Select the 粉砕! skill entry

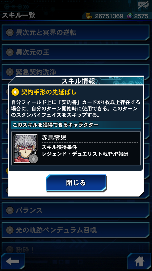click(x=75, y=248)
